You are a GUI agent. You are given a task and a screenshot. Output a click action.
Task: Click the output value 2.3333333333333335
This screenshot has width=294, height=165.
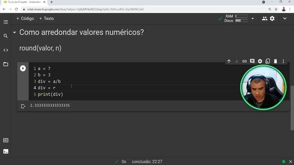(50, 105)
